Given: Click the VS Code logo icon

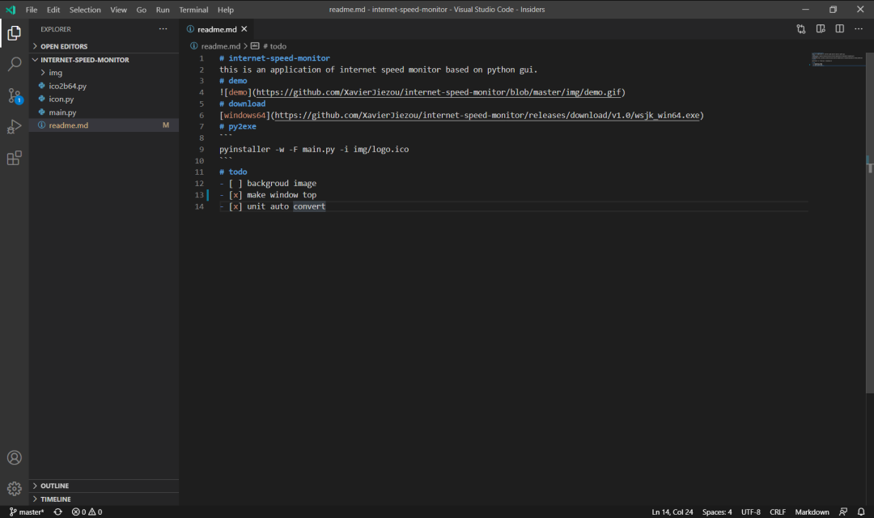Looking at the screenshot, I should click(x=11, y=10).
